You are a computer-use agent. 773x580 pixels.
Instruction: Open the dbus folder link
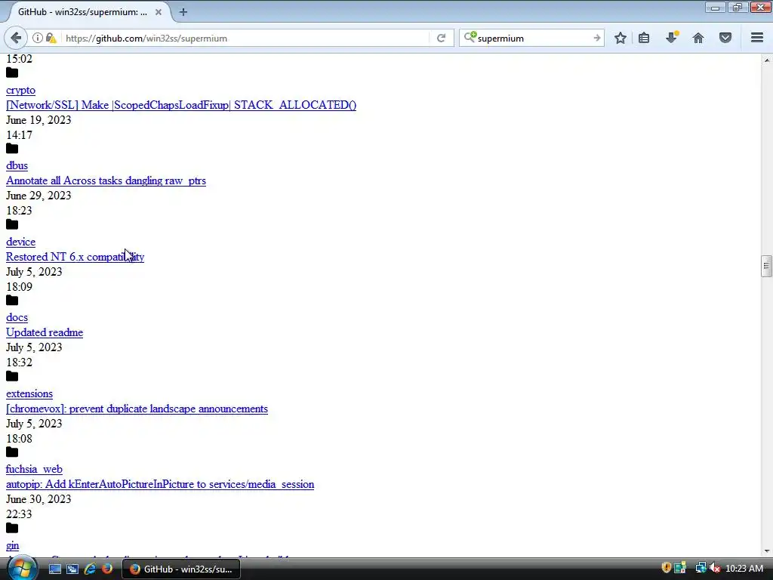click(x=17, y=165)
